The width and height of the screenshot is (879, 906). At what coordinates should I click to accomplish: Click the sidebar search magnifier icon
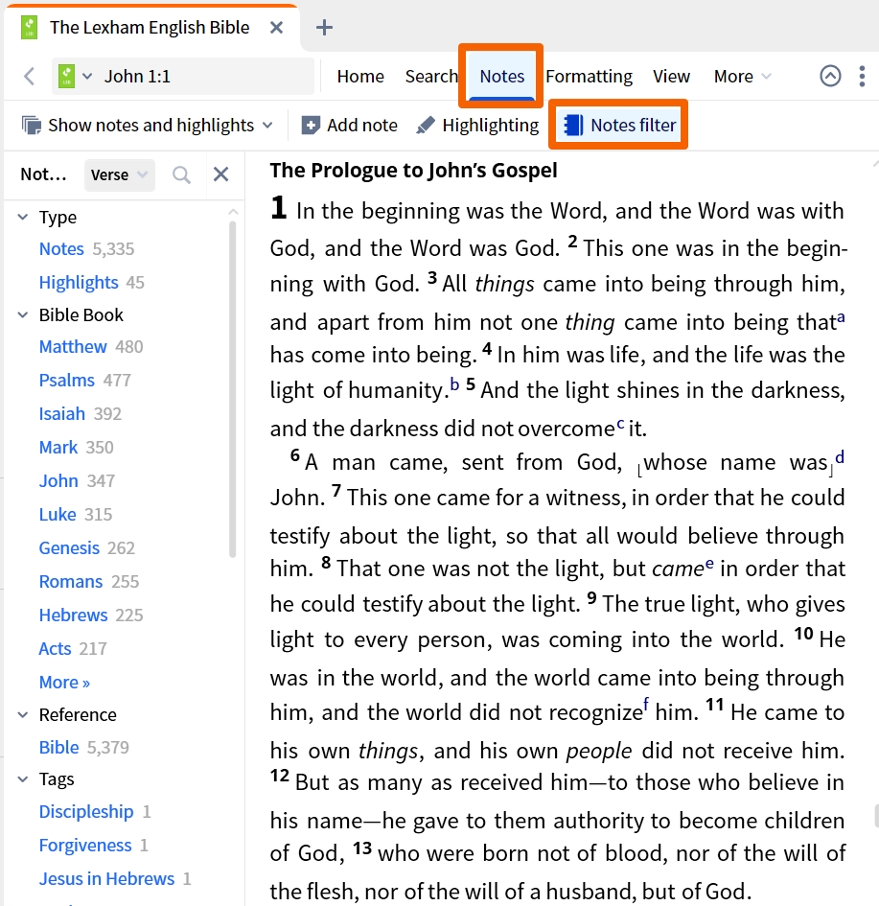pyautogui.click(x=181, y=174)
